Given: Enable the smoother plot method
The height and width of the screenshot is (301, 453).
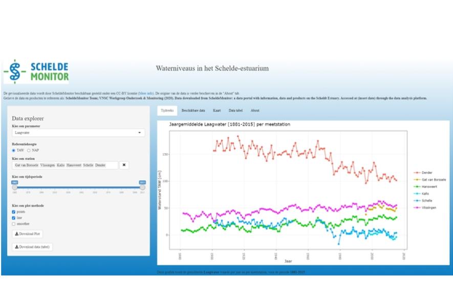Looking at the screenshot, I should point(14,224).
